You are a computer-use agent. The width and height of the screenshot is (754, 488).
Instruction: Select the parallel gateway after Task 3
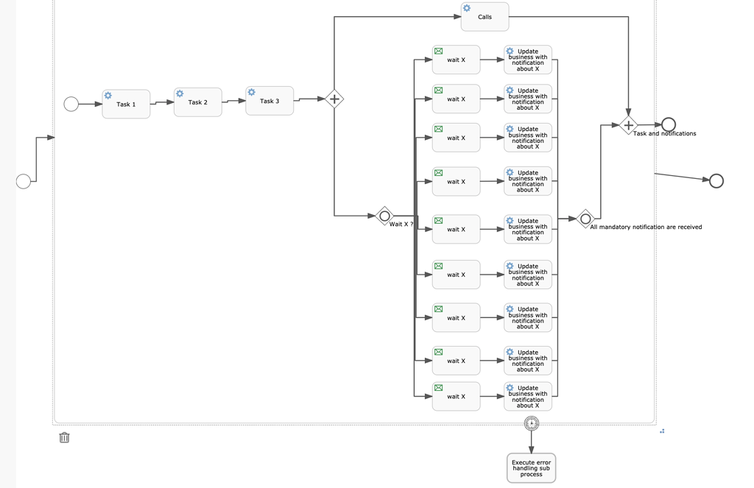click(334, 99)
